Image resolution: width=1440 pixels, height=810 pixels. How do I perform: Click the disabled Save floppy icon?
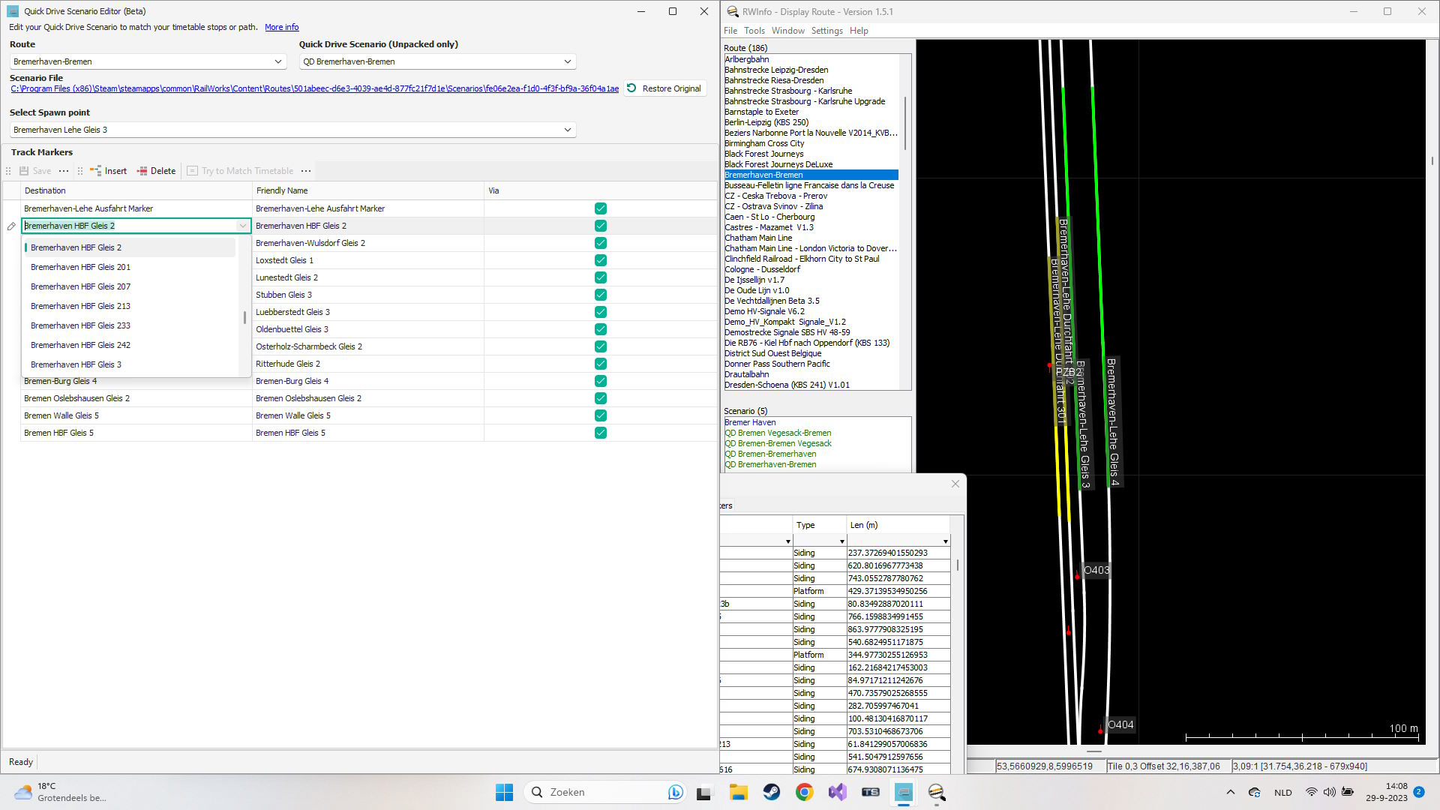tap(24, 171)
